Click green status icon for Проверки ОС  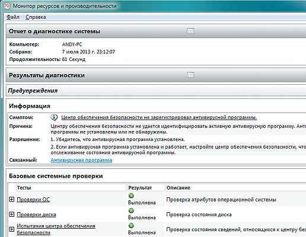pos(131,196)
